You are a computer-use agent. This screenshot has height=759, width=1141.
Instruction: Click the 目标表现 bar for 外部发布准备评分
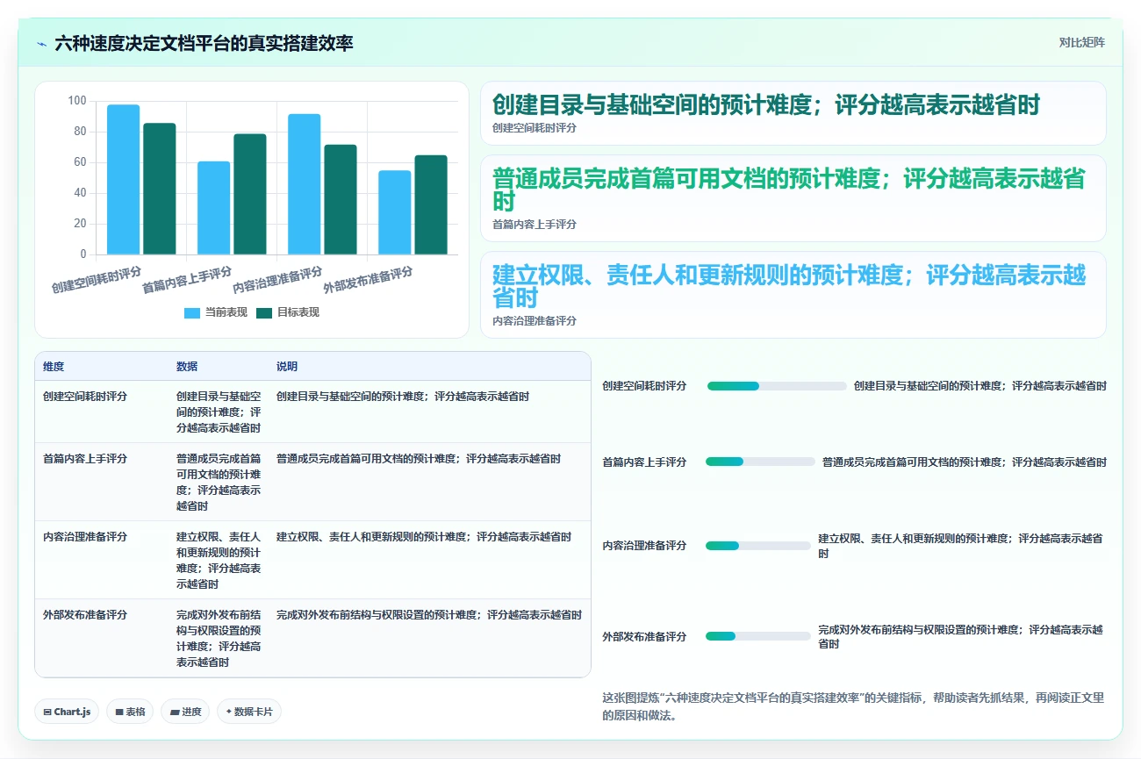431,205
